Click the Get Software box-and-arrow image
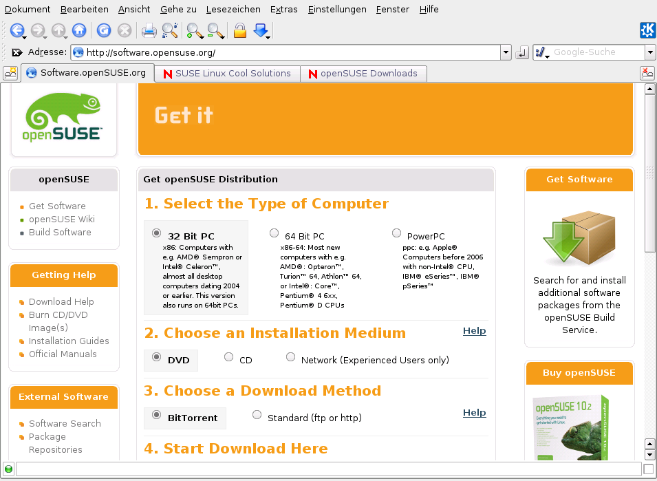Image resolution: width=657 pixels, height=481 pixels. (x=579, y=237)
